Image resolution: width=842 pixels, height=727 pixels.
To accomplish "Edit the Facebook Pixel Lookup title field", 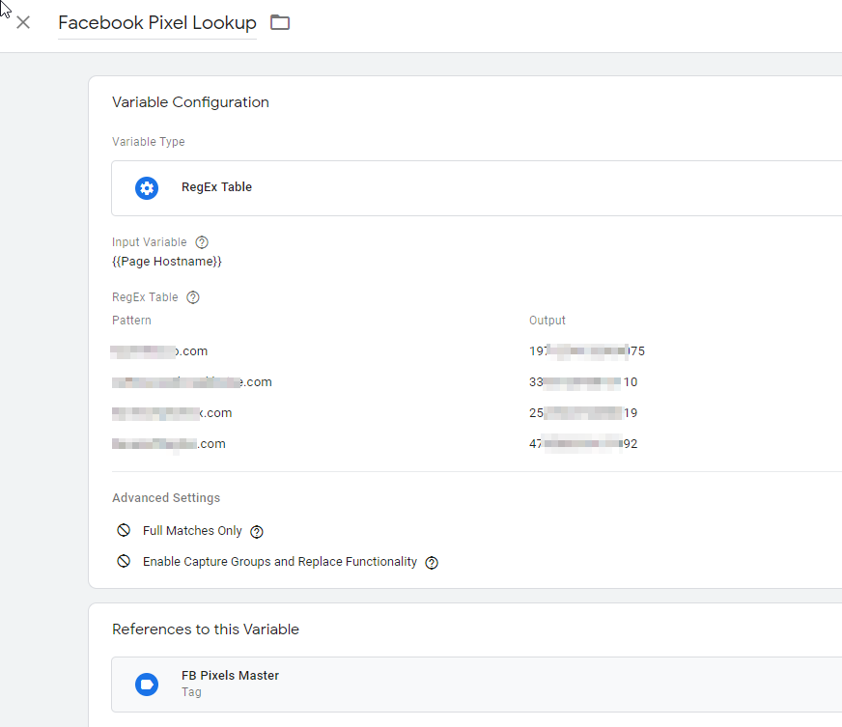I will click(x=157, y=23).
